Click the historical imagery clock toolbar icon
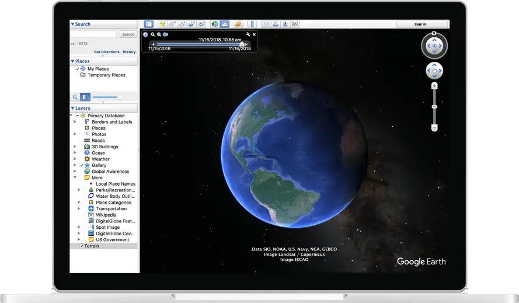519x303 pixels. tap(215, 25)
